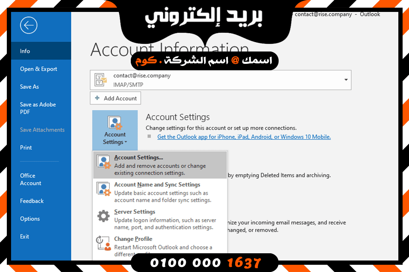Viewport: 409px width, 272px height.
Task: Open the contact@rise.company IMAP/SMTP combo box
Action: (x=221, y=80)
